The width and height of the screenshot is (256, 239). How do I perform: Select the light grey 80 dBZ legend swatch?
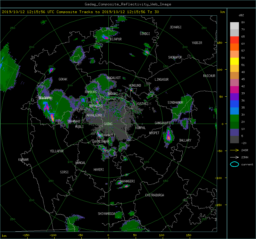coord(234,26)
